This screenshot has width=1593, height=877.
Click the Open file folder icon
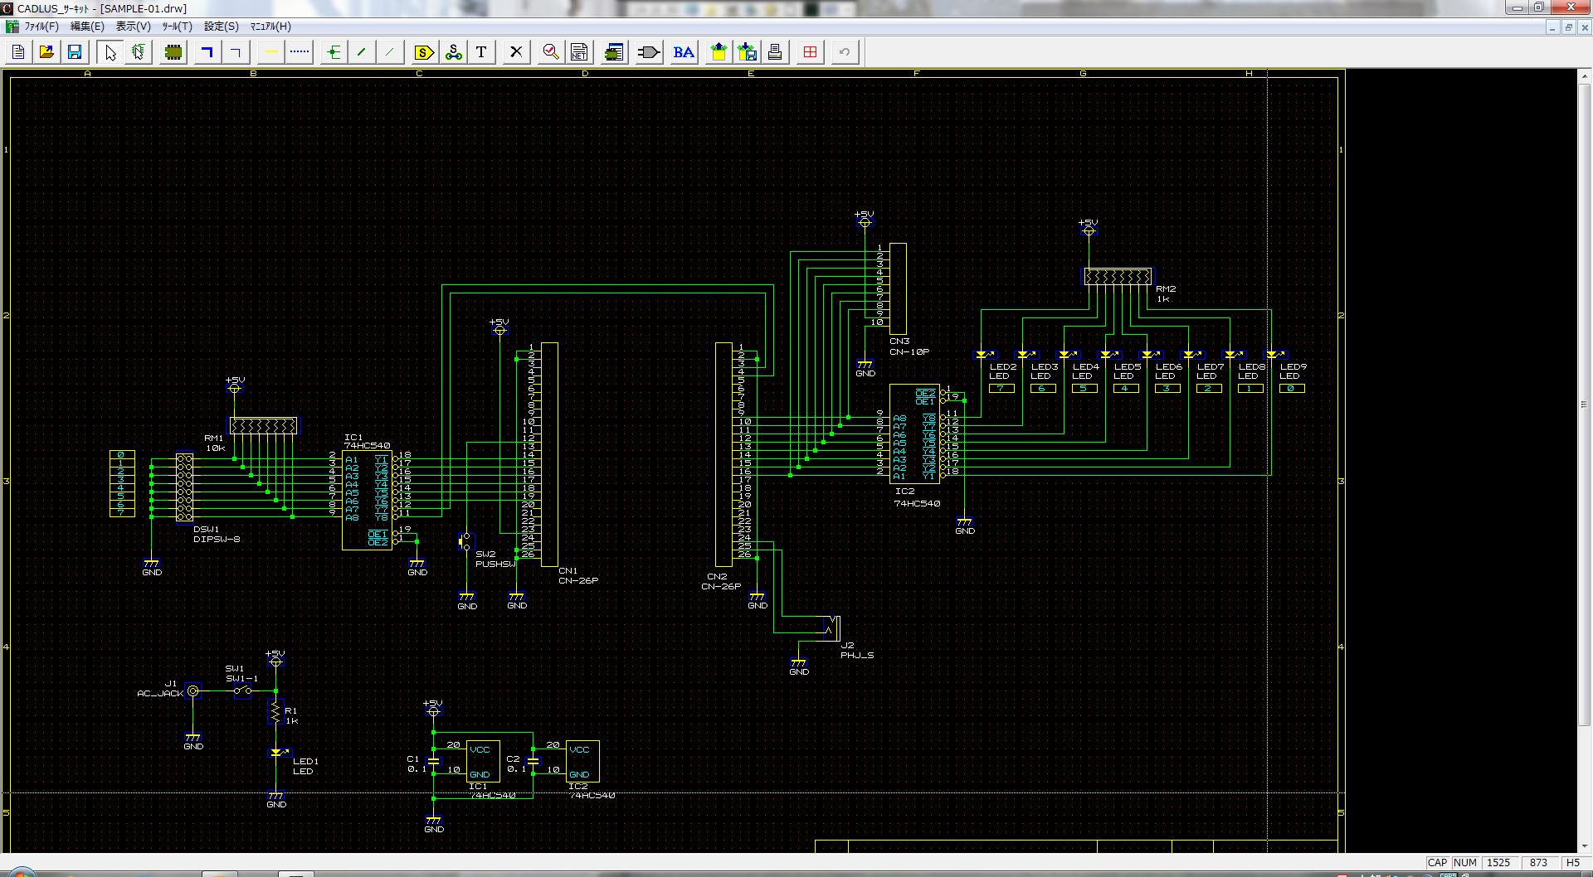click(x=46, y=52)
